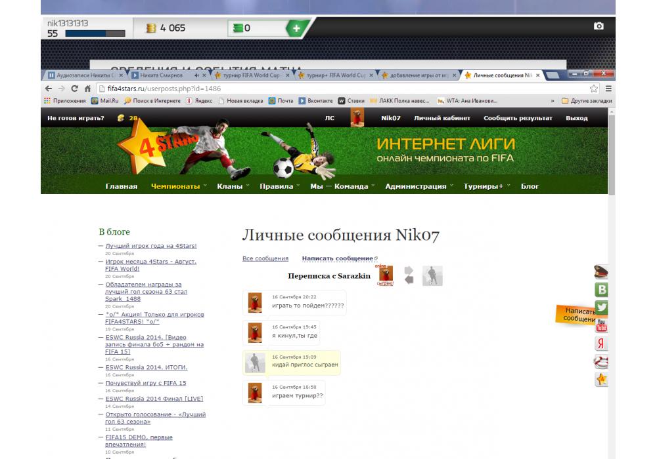
Task: Open the Яндекс bookmark
Action: click(x=199, y=101)
